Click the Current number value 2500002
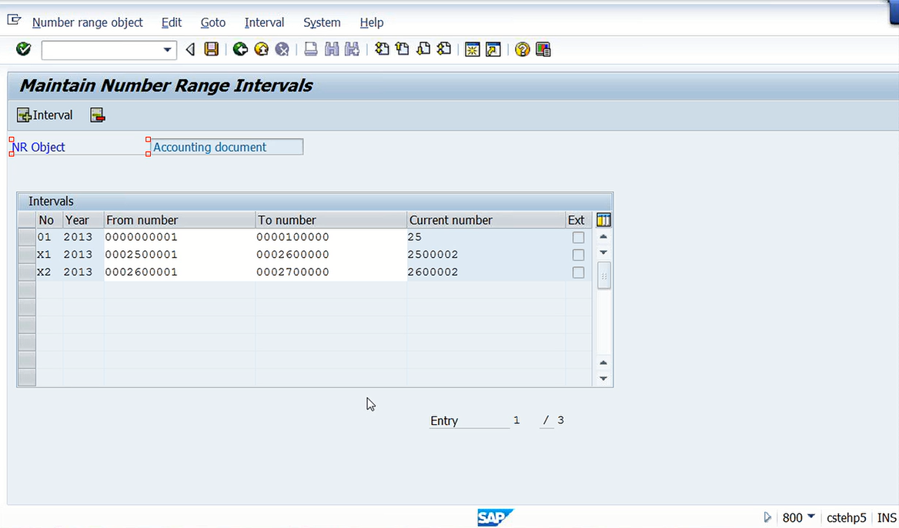 coord(433,255)
